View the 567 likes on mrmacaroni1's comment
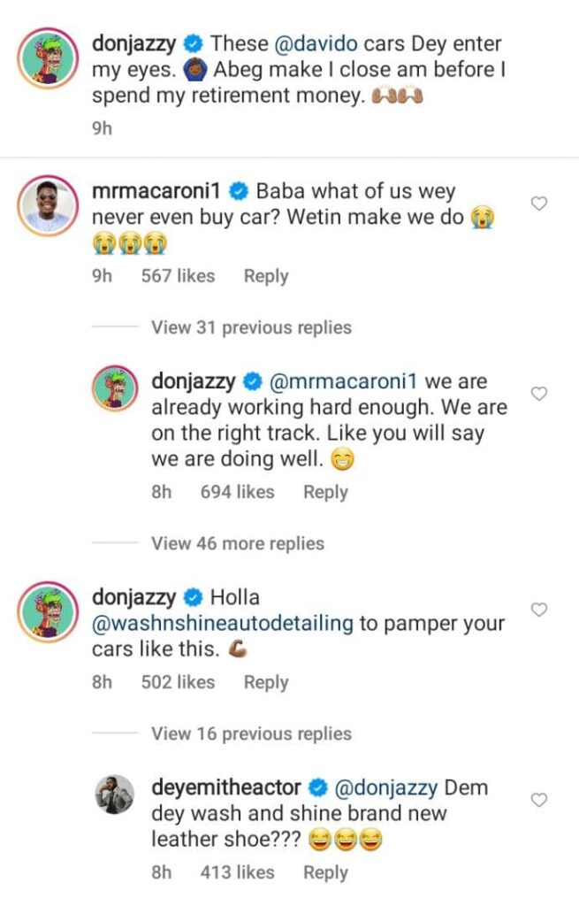The image size is (579, 906). (x=178, y=276)
